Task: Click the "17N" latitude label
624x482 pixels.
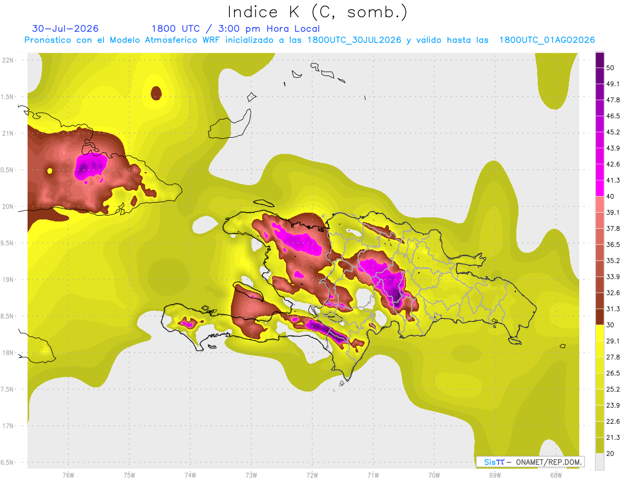Action: pyautogui.click(x=8, y=426)
